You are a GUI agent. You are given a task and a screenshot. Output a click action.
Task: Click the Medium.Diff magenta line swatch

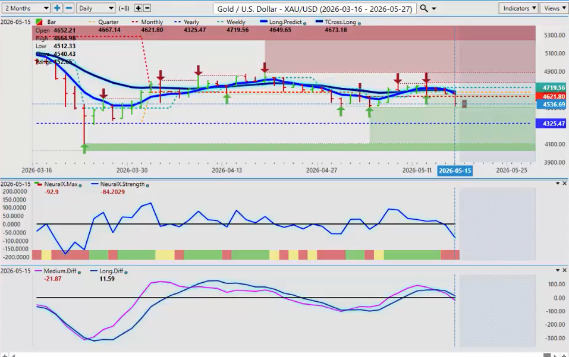tap(38, 271)
